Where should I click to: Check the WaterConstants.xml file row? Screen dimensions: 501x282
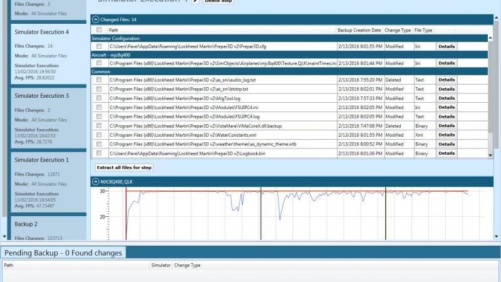click(x=99, y=135)
